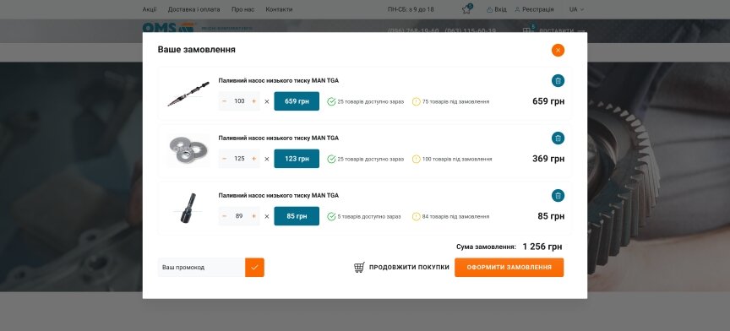Click Оформити замовлення button
Viewport: 730px width, 331px height.
point(509,268)
